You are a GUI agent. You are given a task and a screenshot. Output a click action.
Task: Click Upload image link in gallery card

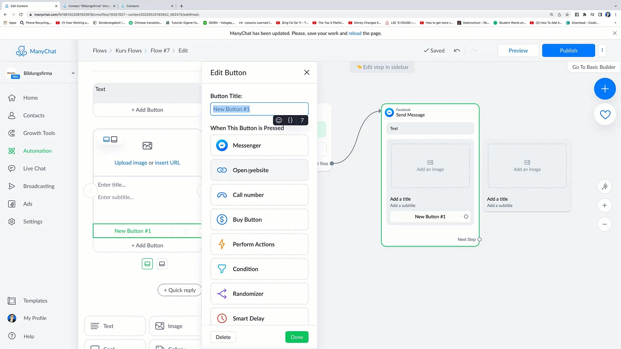tap(131, 163)
